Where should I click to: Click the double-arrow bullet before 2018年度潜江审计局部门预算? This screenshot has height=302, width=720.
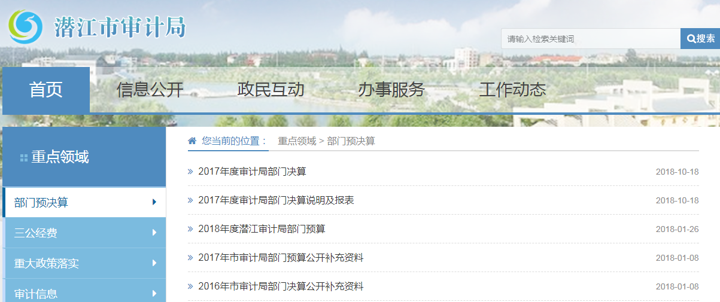point(190,229)
